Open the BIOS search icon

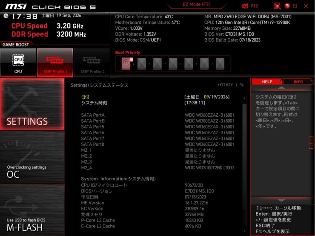pyautogui.click(x=277, y=6)
